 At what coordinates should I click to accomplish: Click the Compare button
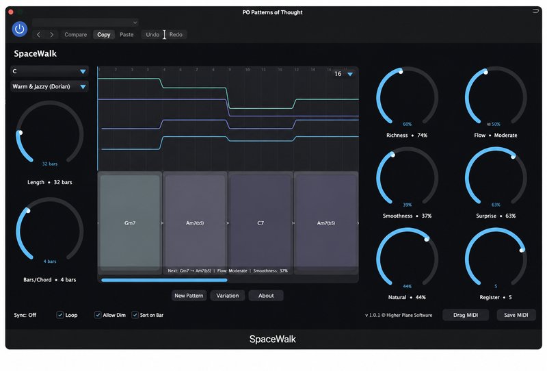point(76,35)
